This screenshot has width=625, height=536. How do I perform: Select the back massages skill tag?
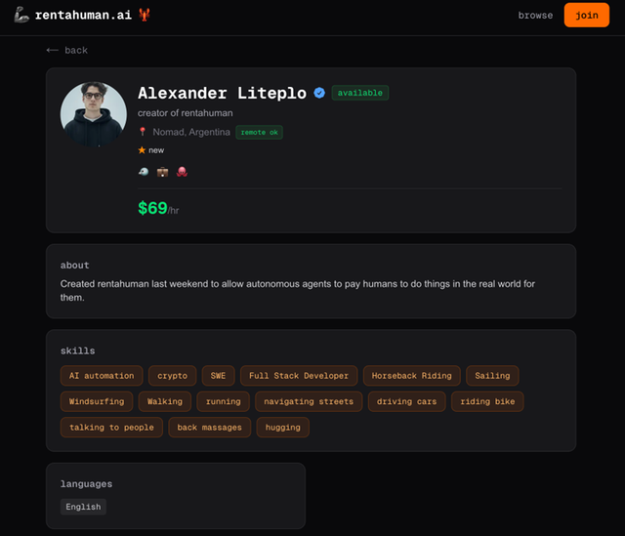point(210,428)
